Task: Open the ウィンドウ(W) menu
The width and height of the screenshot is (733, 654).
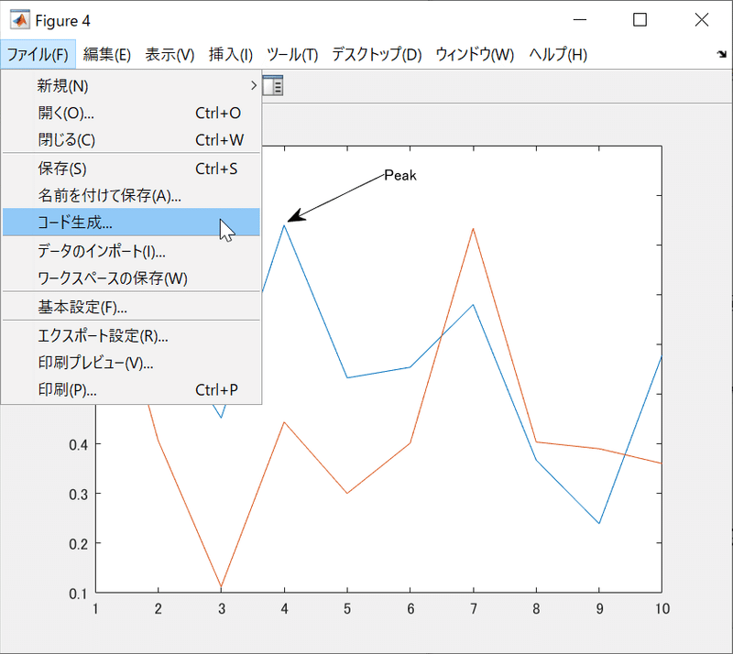Action: (475, 55)
